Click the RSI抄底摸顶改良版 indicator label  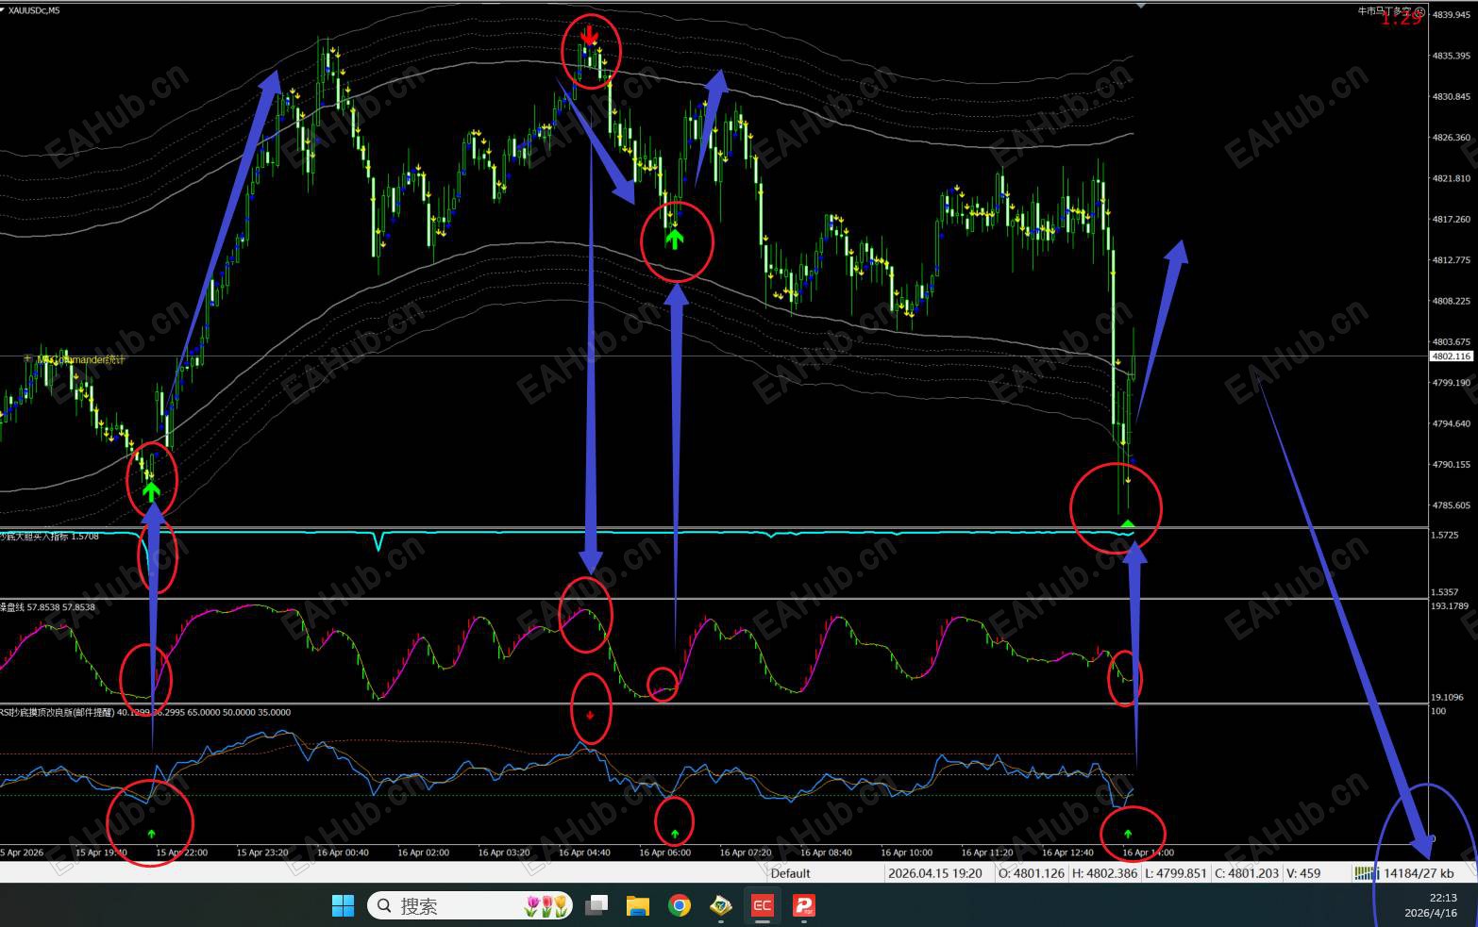pos(145,712)
